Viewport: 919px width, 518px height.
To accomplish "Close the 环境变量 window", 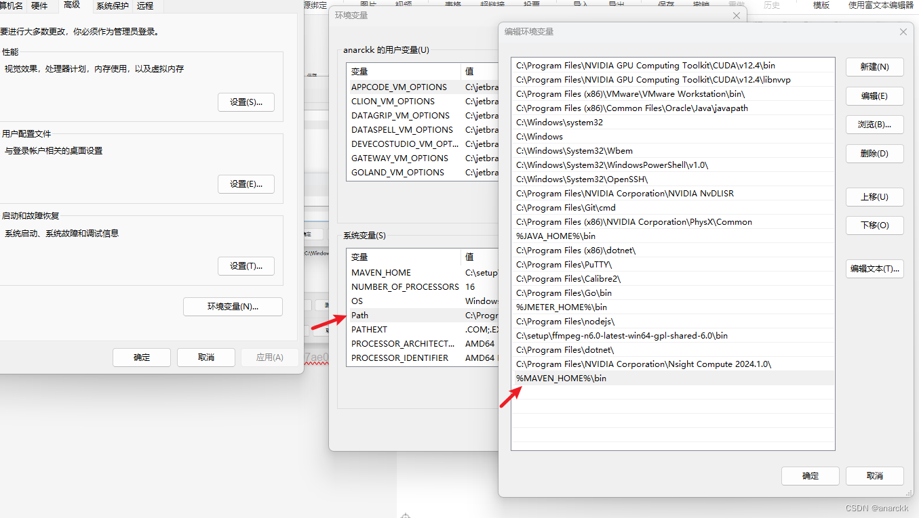I will [737, 15].
